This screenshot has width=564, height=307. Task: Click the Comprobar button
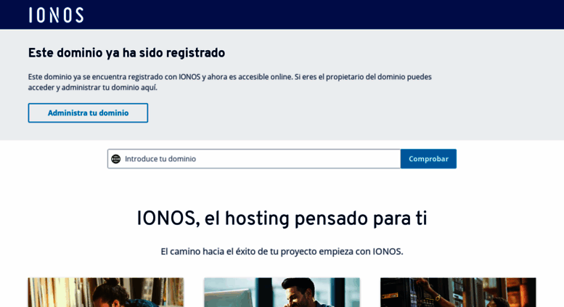(x=428, y=159)
